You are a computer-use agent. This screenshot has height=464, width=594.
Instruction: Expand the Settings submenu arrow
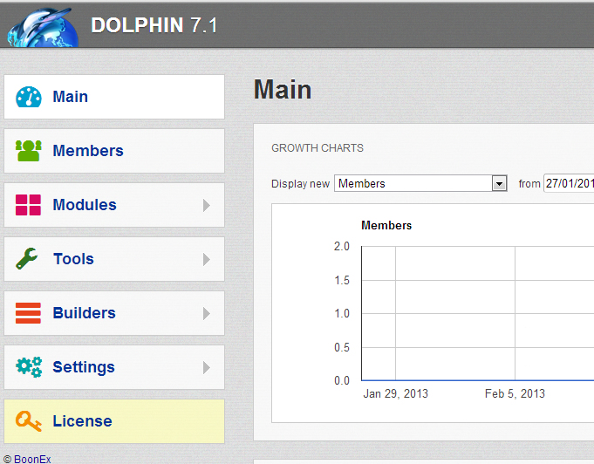coord(207,367)
